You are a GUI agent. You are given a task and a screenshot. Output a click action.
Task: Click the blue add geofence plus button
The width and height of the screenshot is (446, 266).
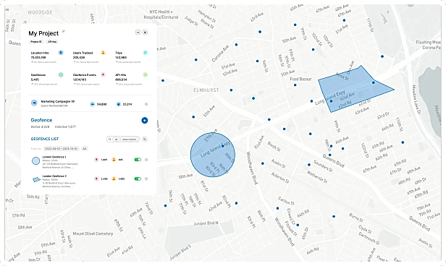pos(145,121)
